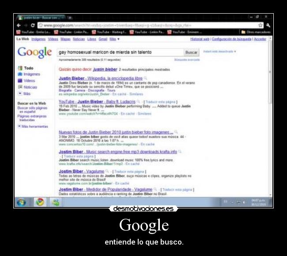287x256 pixels.
Task: Click Acceder sign-in link
Action: (260, 39)
